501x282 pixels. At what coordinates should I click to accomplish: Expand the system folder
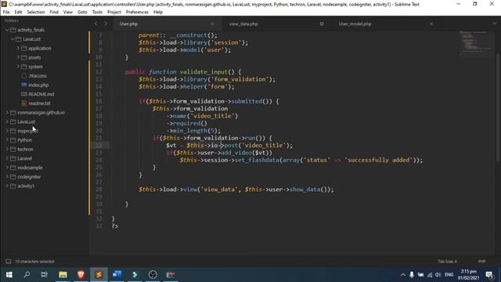18,67
